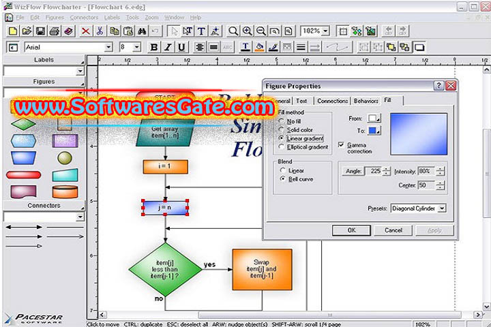The image size is (491, 327).
Task: Click the text color icon
Action: click(245, 47)
